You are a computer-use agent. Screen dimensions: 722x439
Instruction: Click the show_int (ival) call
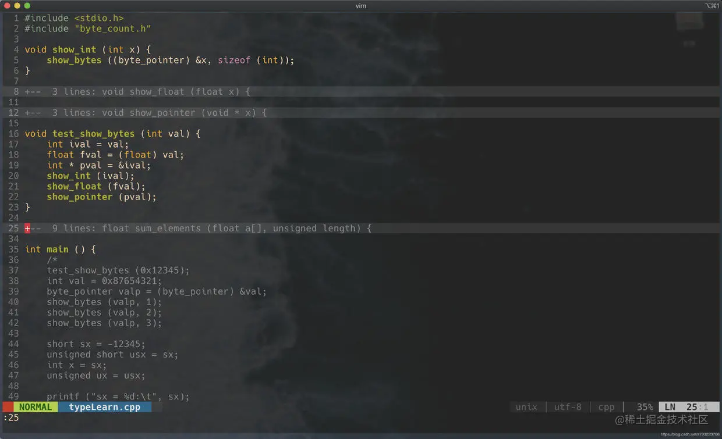[x=90, y=175]
